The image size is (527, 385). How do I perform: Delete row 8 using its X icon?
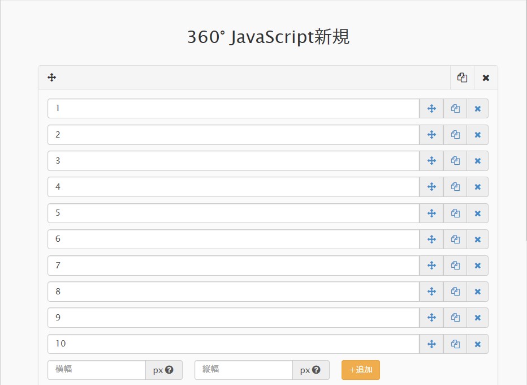[x=478, y=292]
